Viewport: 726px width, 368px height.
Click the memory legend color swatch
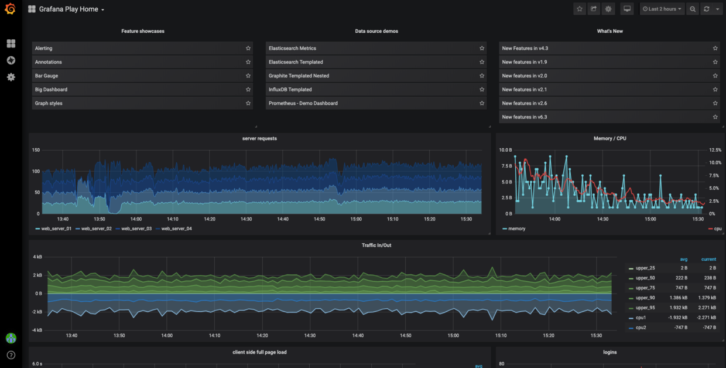(505, 229)
